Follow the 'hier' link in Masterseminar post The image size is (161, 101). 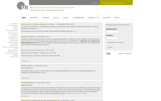point(74,31)
